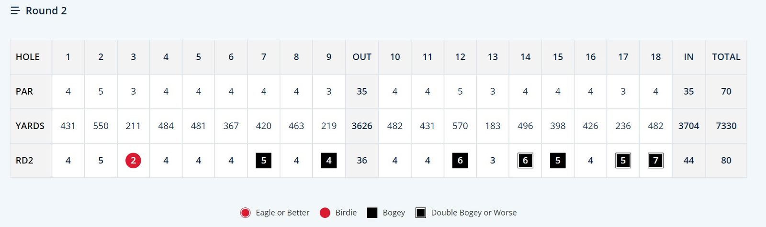Click the double bogey 7 on hole 18
The height and width of the screenshot is (227, 766).
tap(655, 161)
